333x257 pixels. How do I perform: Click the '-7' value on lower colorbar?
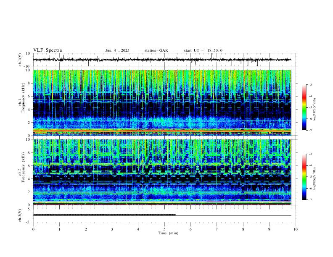pos(310,200)
